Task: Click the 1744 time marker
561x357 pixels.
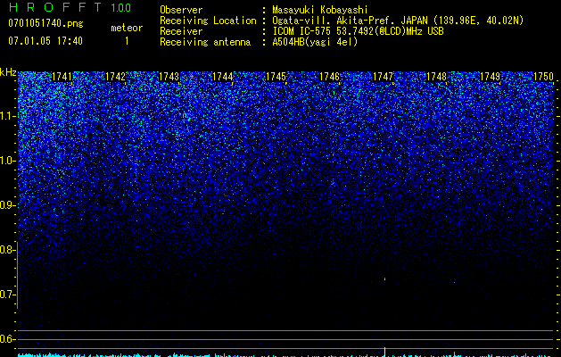Action: tap(223, 77)
